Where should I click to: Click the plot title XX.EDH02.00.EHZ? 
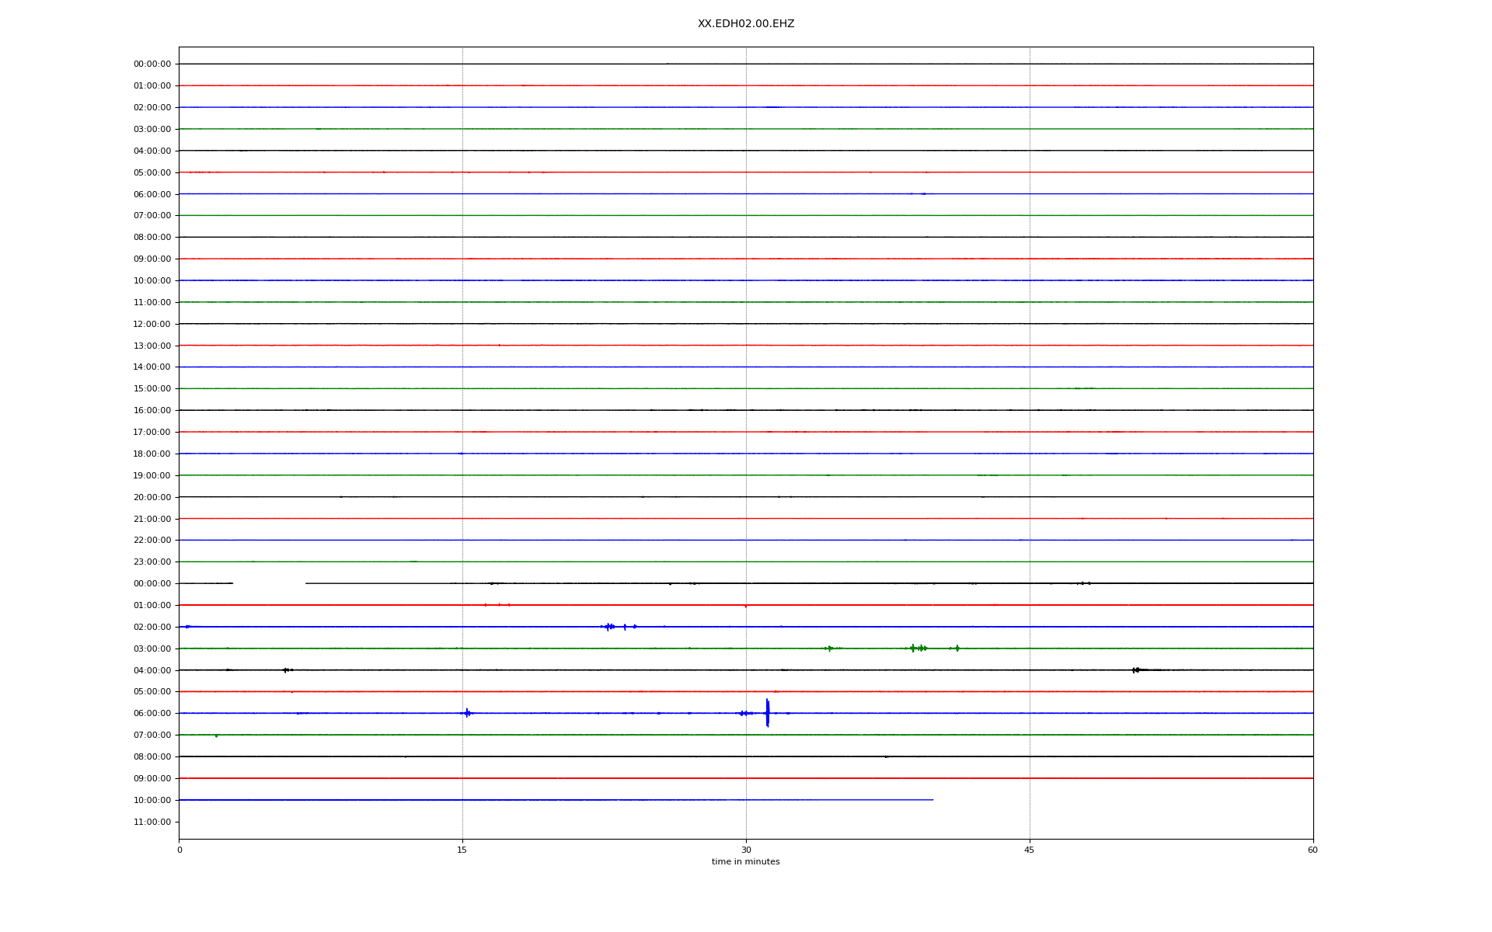(x=745, y=24)
